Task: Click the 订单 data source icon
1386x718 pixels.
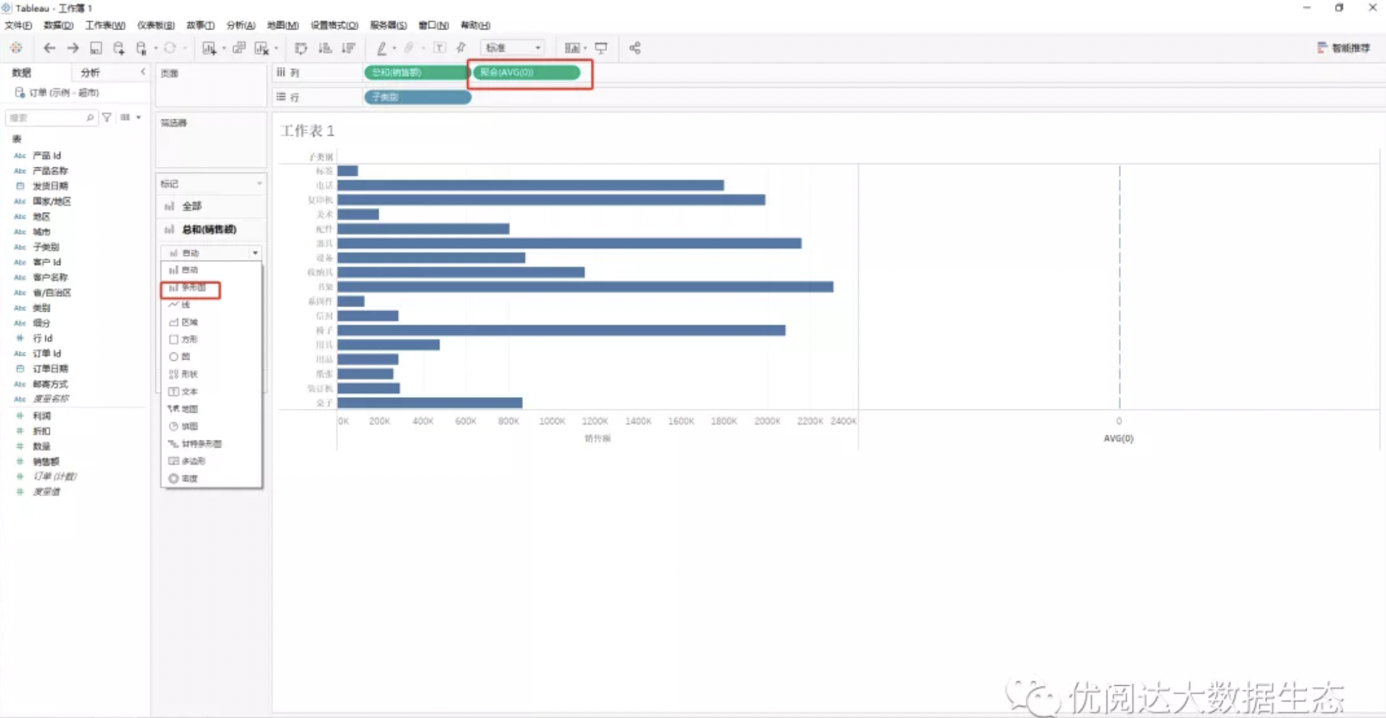Action: coord(20,93)
